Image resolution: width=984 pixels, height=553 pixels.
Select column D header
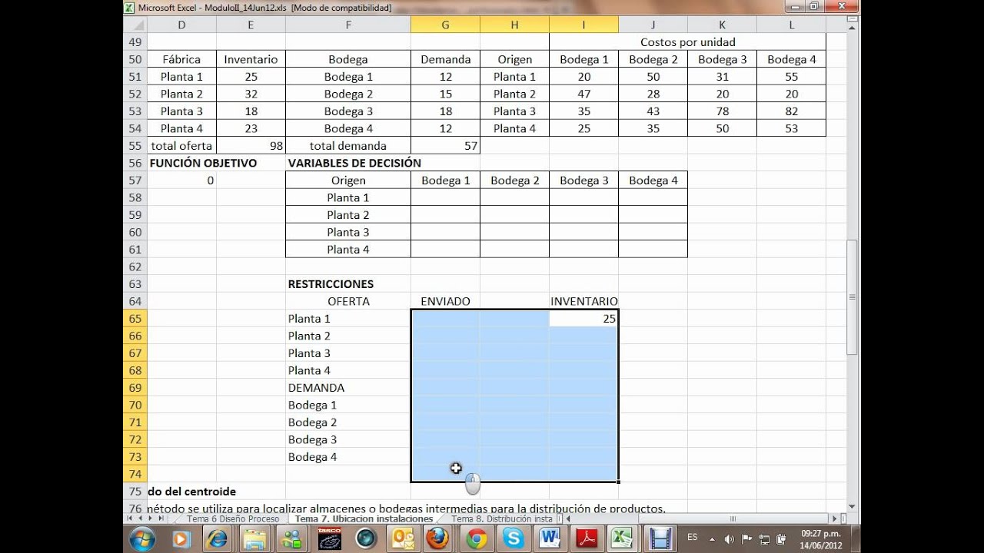pos(181,25)
